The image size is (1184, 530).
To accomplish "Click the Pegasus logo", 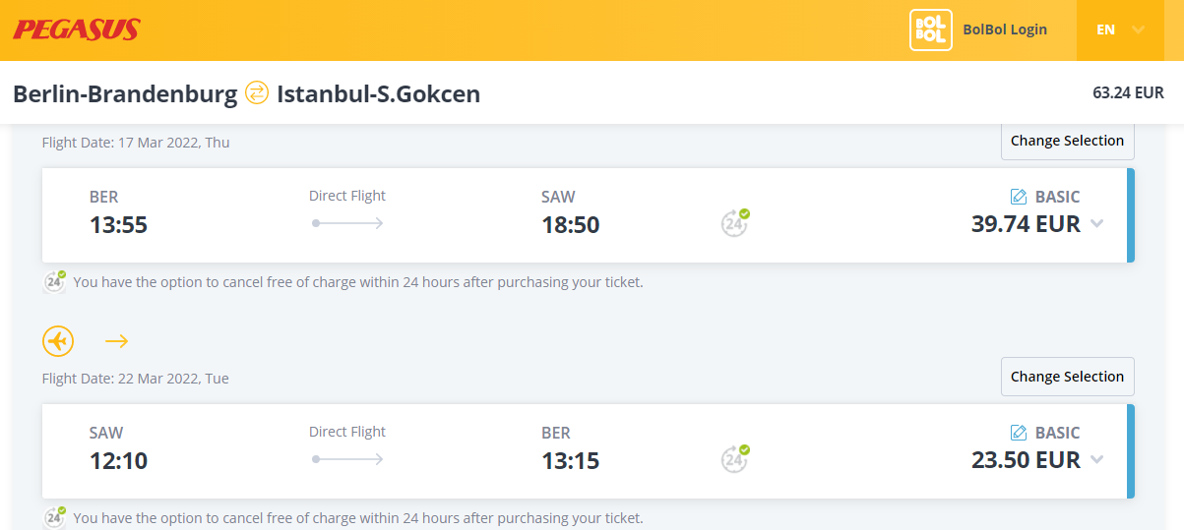I will pos(76,29).
